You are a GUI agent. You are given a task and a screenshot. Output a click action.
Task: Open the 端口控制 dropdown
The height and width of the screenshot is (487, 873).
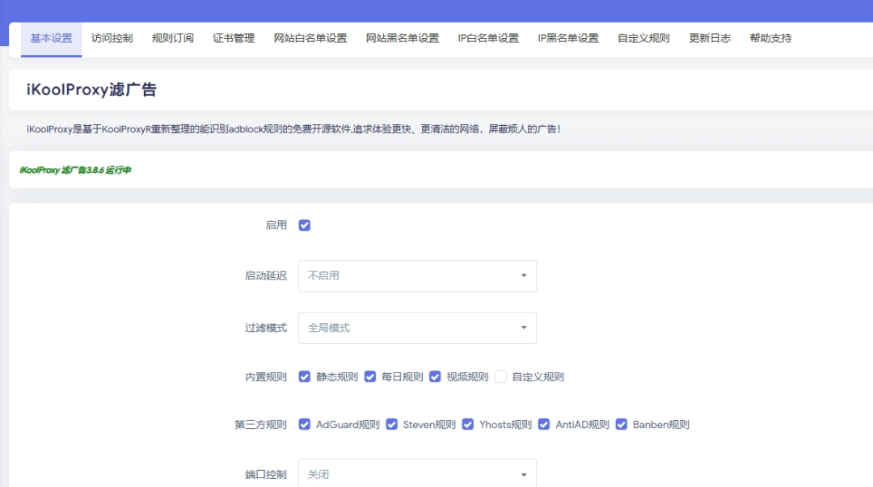[417, 474]
